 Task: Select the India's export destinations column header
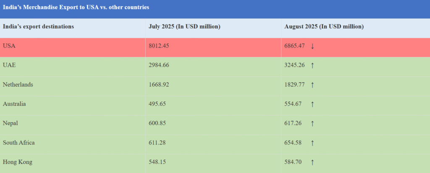pos(39,26)
